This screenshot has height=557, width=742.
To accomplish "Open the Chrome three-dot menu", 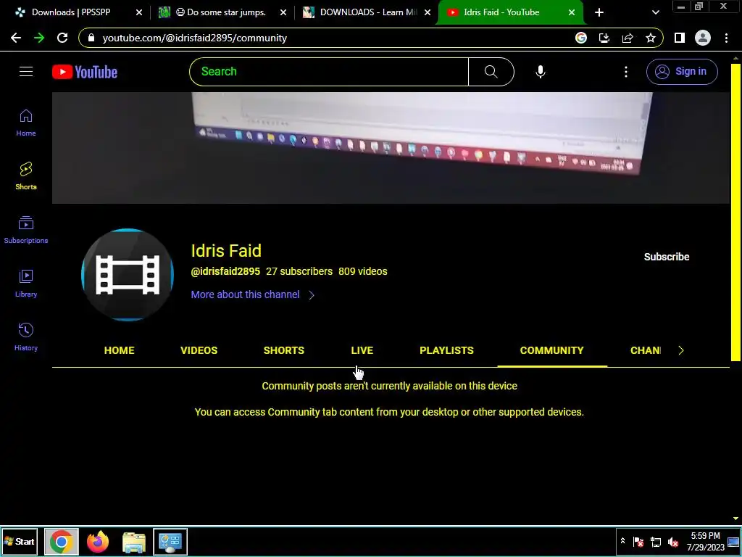I will click(726, 38).
